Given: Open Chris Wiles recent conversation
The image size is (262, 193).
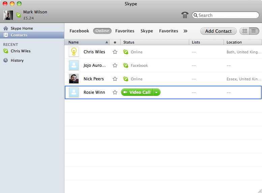Looking at the screenshot, I should (x=32, y=51).
